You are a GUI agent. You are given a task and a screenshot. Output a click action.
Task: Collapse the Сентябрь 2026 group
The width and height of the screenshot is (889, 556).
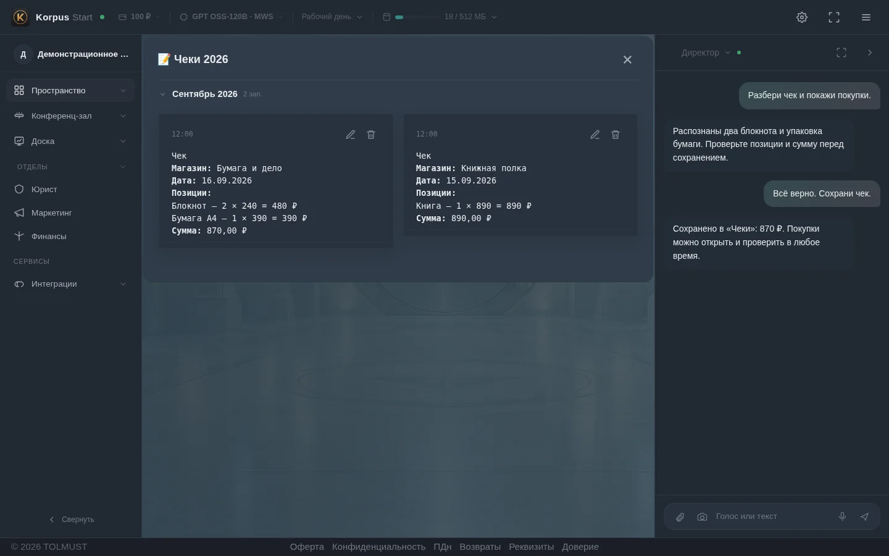[162, 95]
